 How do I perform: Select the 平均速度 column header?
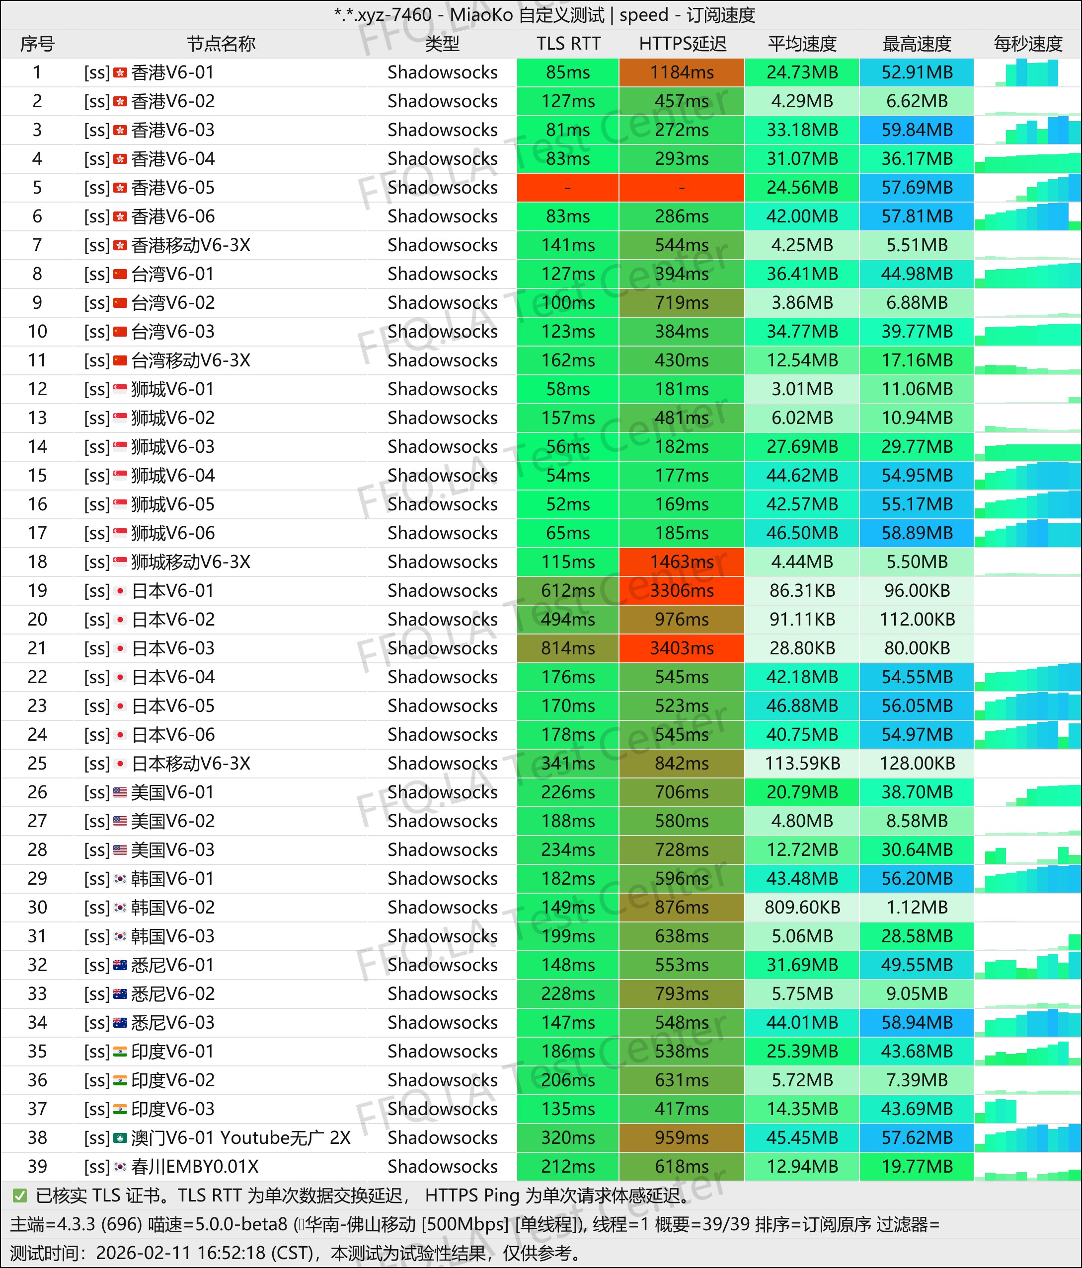point(802,44)
